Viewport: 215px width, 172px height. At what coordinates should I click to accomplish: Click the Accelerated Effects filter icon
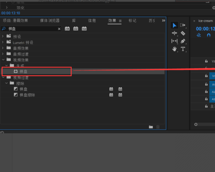67,29
